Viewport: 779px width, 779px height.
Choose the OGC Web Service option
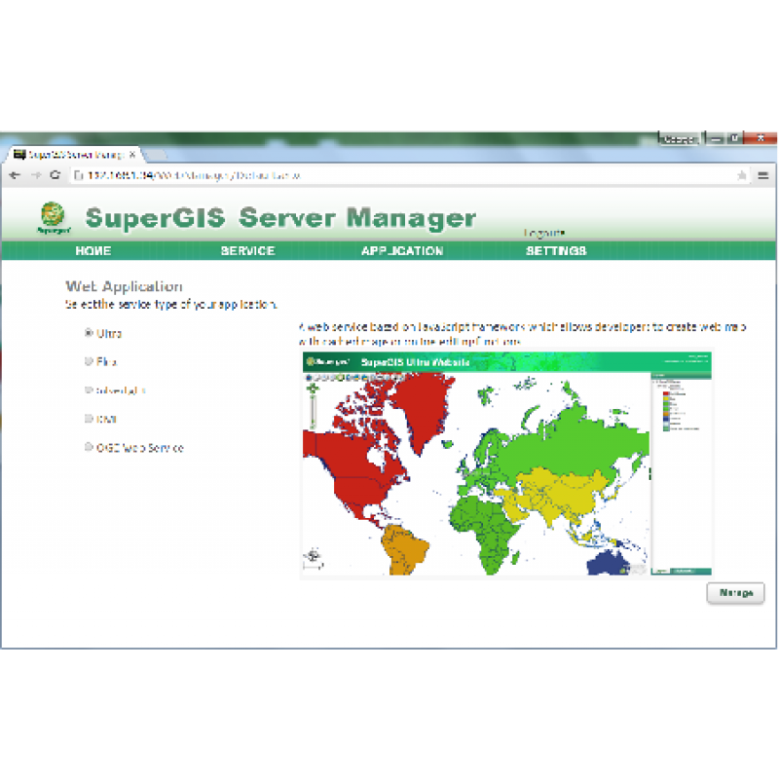tap(89, 447)
